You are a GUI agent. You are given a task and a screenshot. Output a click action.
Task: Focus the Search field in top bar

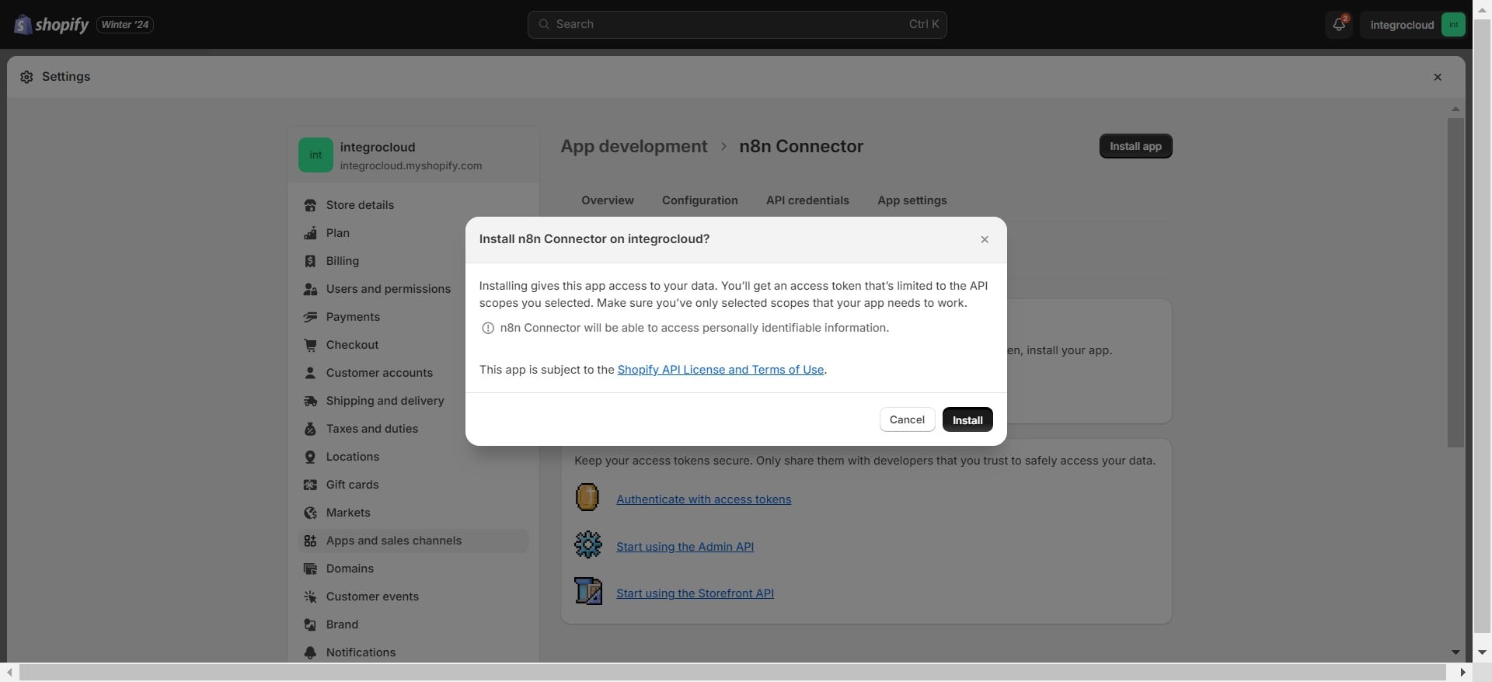[737, 25]
